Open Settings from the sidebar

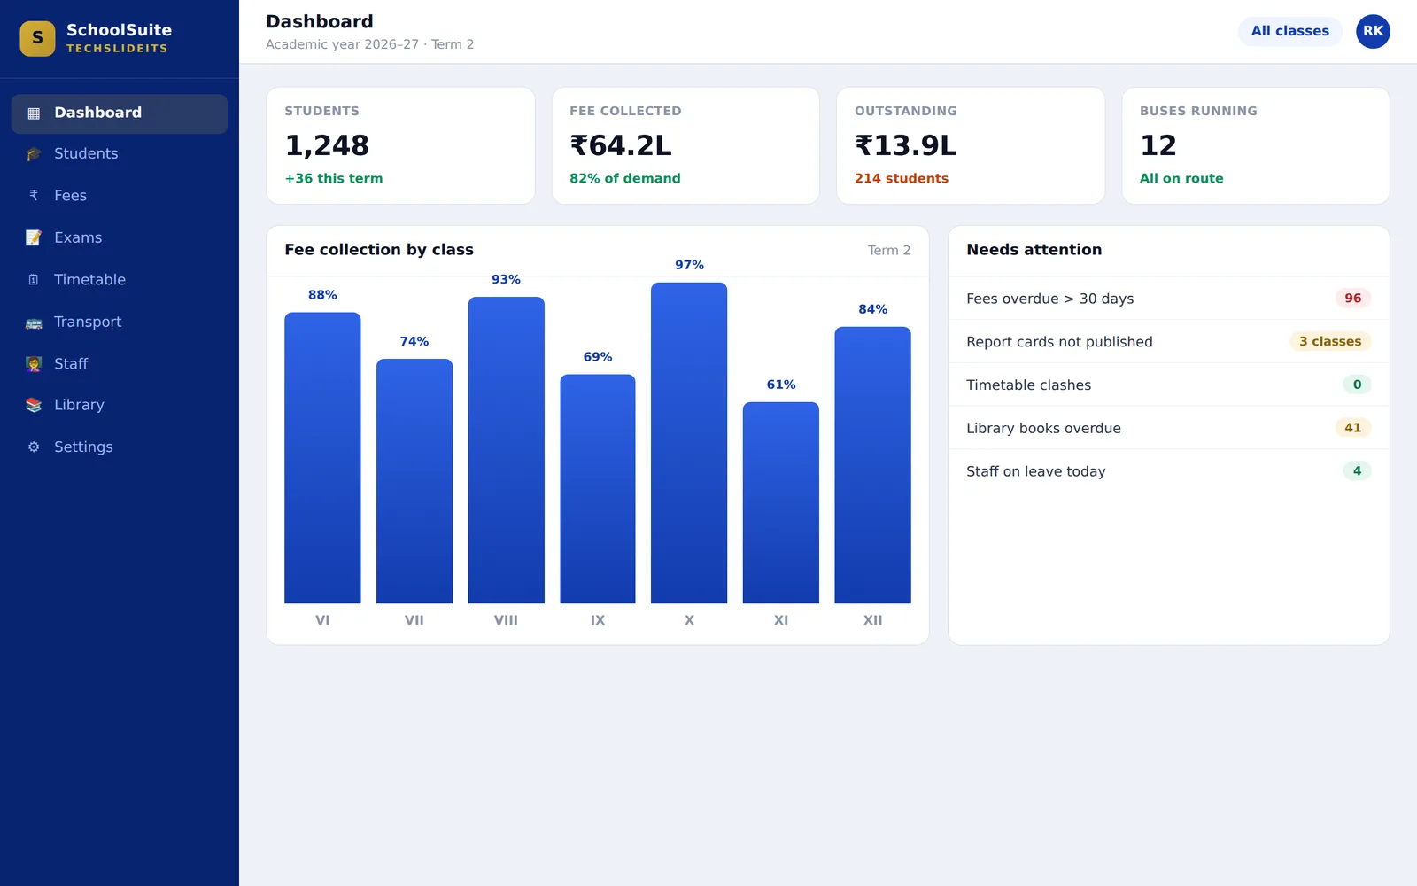(x=120, y=447)
